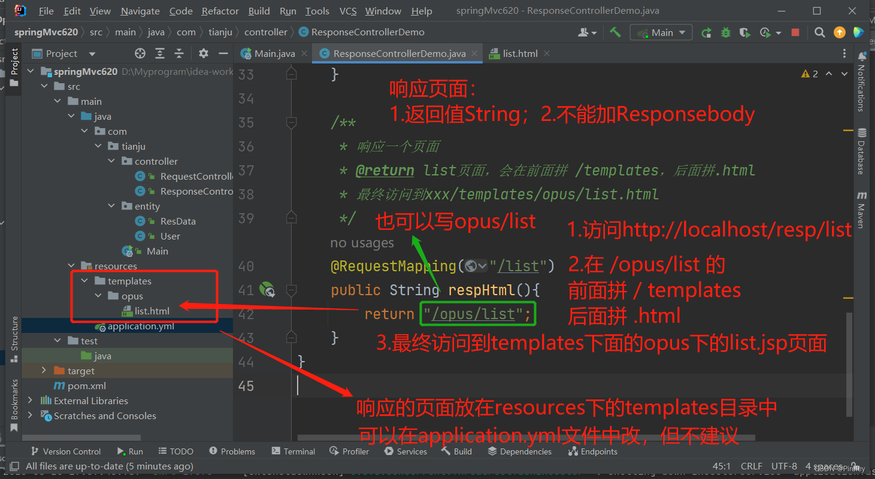Close the ResponseControllerDemo.java tab
This screenshot has height=479, width=875.
[474, 53]
